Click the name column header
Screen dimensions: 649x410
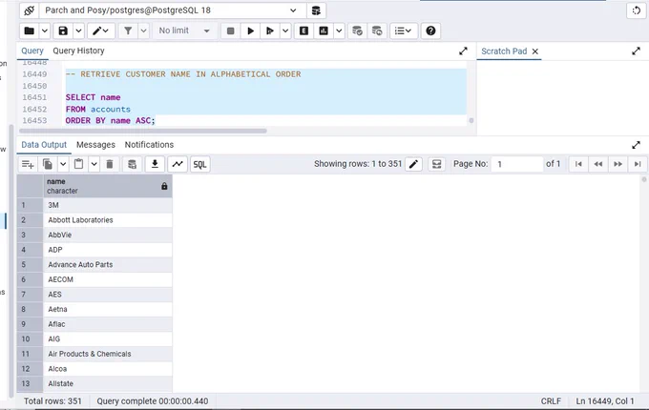(x=108, y=186)
